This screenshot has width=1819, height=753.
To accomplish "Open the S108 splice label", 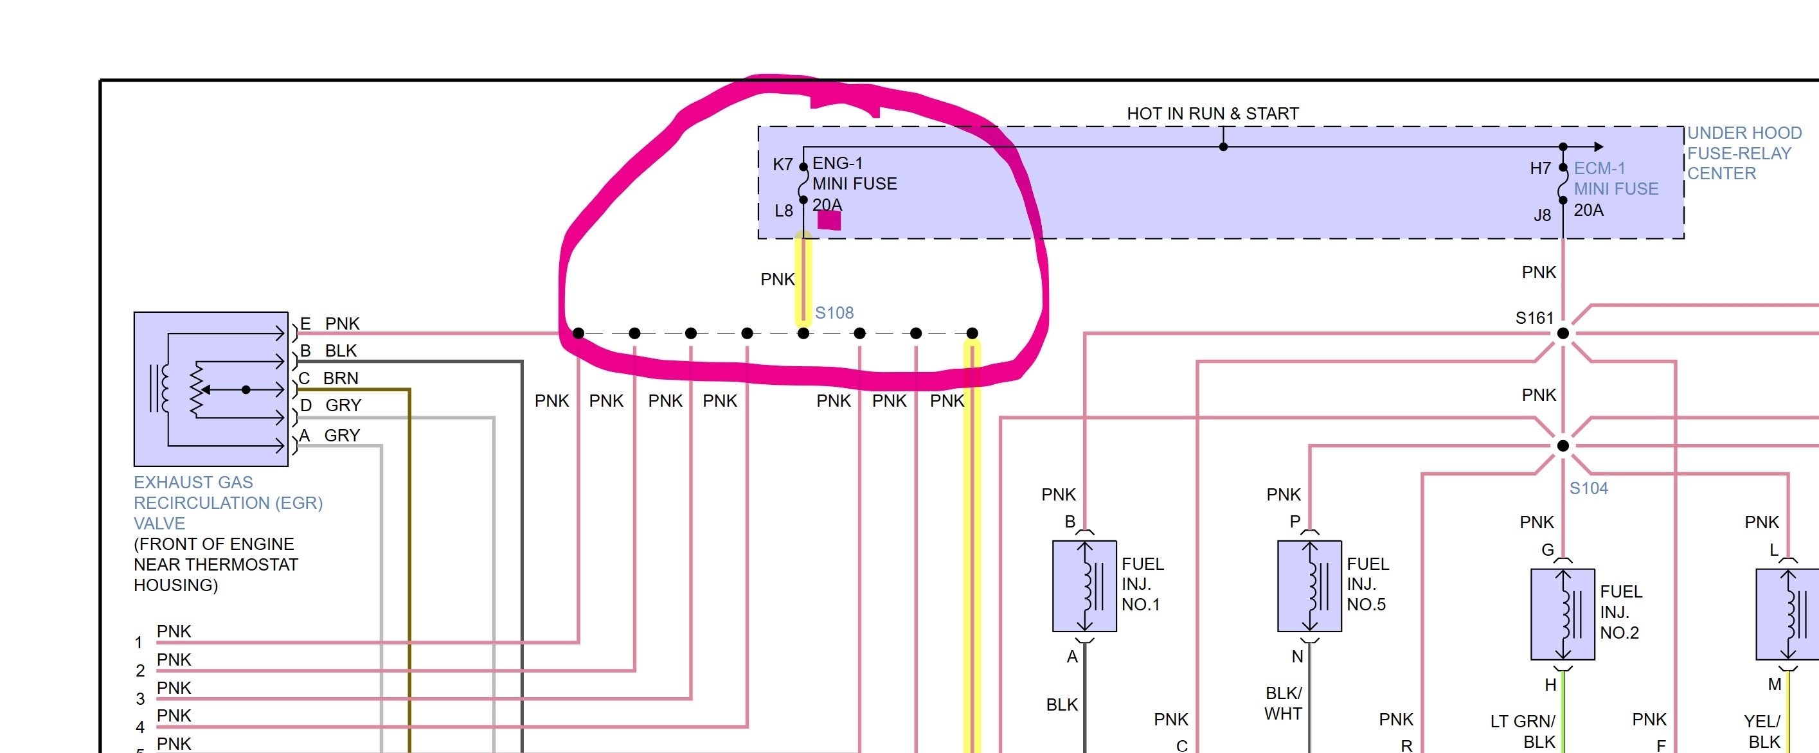I will (834, 313).
